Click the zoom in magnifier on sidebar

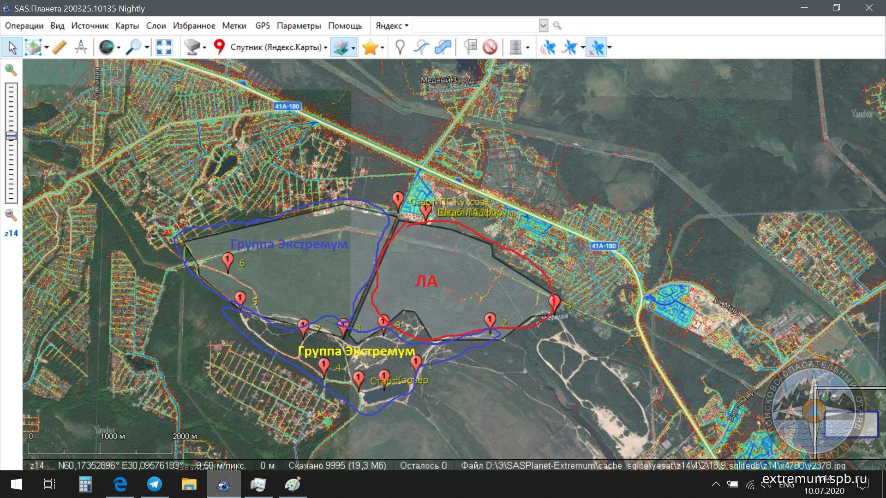point(11,70)
